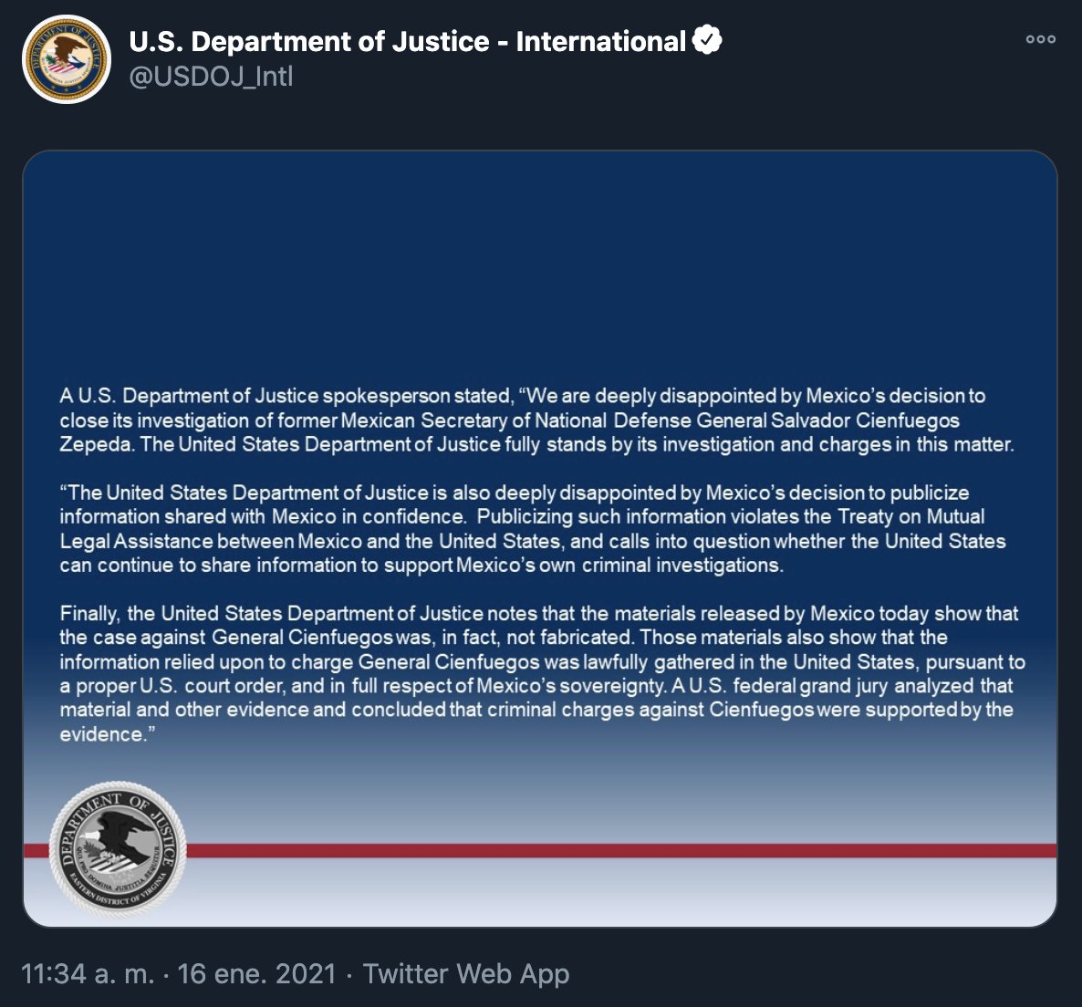The image size is (1082, 1007).
Task: Click the paragraph beginning 'A U.S. Department of Justice spokesperson'
Action: [536, 420]
